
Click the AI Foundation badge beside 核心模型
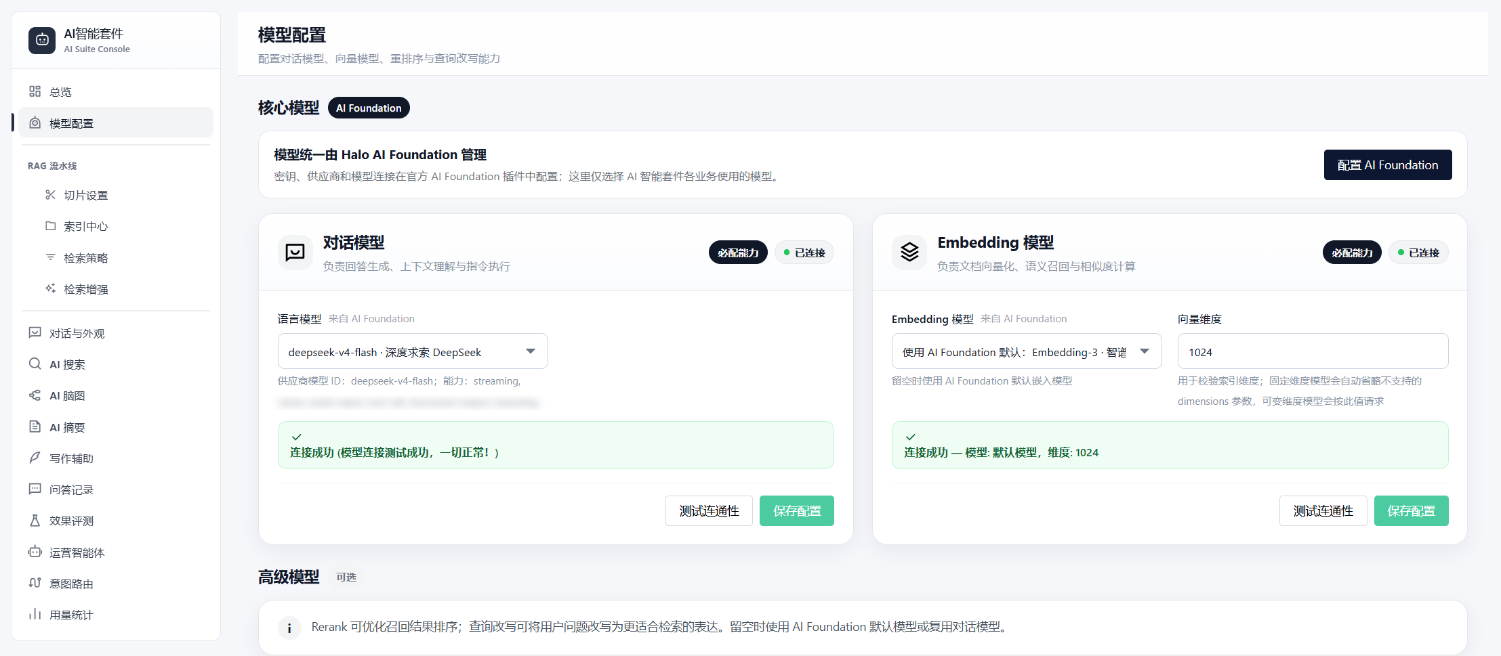click(369, 108)
